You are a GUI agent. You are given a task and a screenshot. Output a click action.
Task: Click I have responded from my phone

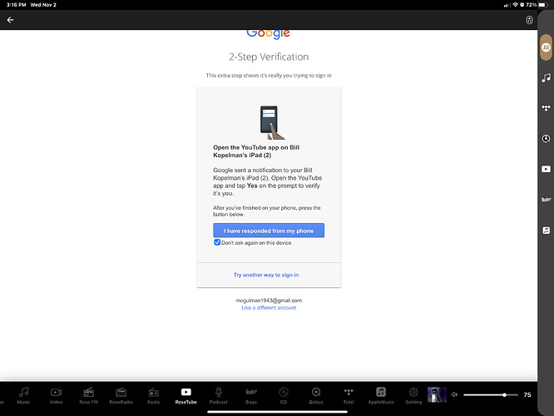pos(269,230)
